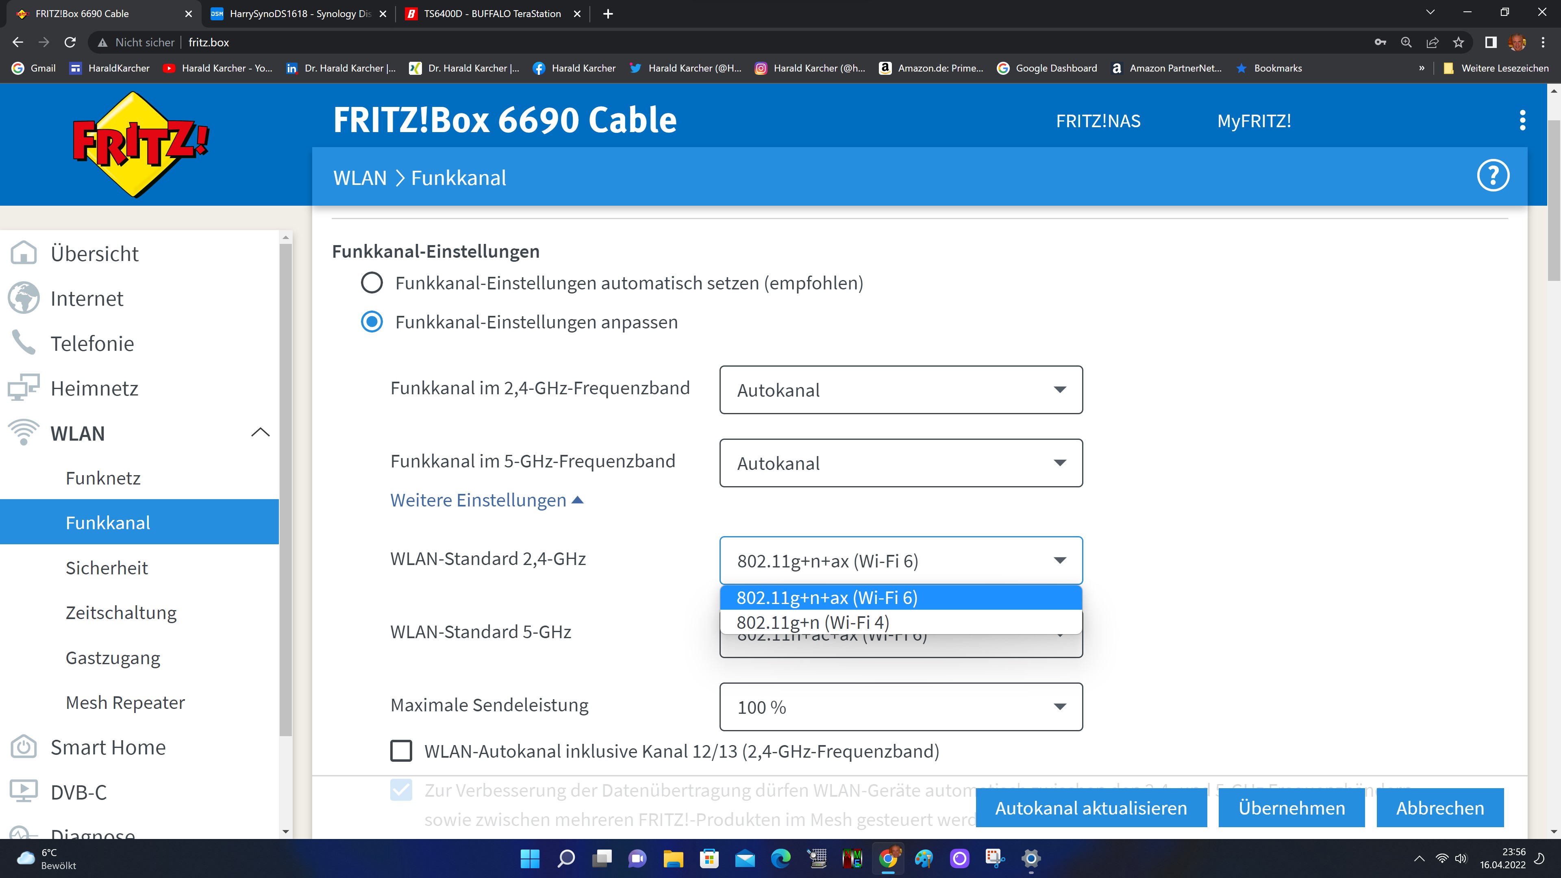Select Funkkanal-Einstellungen anpassen radio button
1561x878 pixels.
(372, 322)
